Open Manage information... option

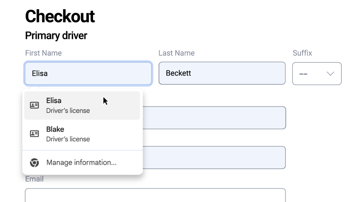[x=81, y=163]
